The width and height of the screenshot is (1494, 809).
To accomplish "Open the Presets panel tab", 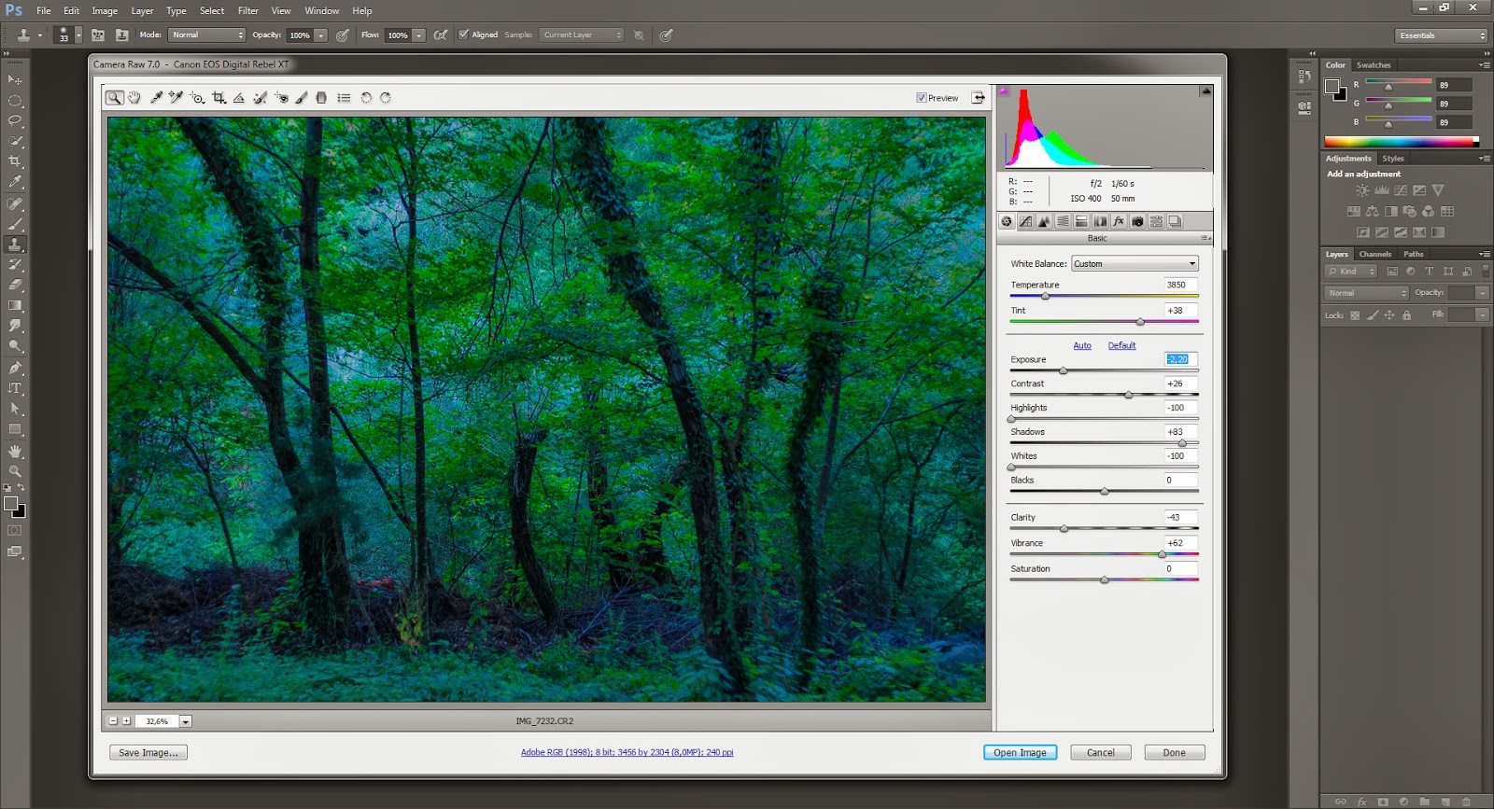I will coord(1156,221).
